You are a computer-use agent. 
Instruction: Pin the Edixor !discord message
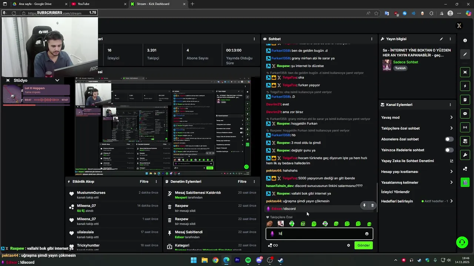coord(364,205)
